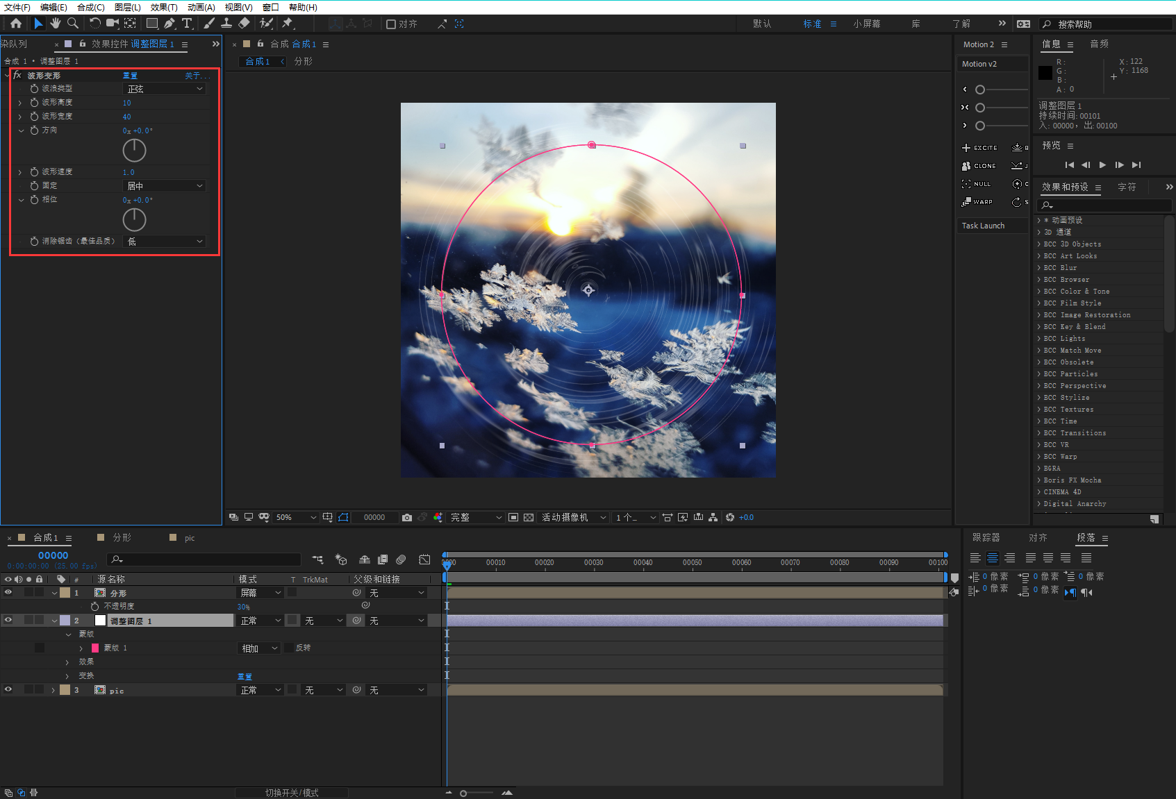Select the Rectangle shape tool
This screenshot has width=1176, height=799.
[x=151, y=24]
